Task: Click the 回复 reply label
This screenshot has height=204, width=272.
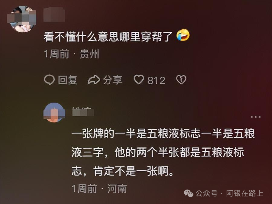Action: click(68, 80)
